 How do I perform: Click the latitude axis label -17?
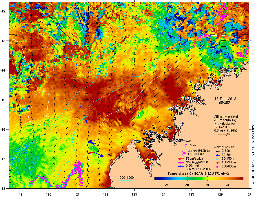pos(3,159)
